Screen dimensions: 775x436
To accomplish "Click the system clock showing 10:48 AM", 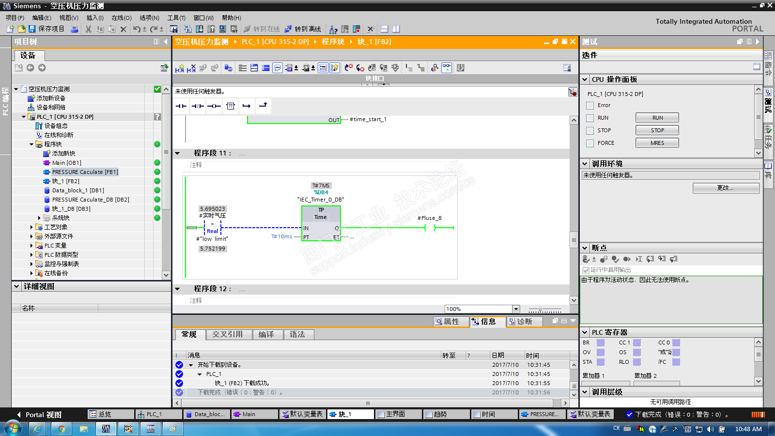I will (x=748, y=429).
